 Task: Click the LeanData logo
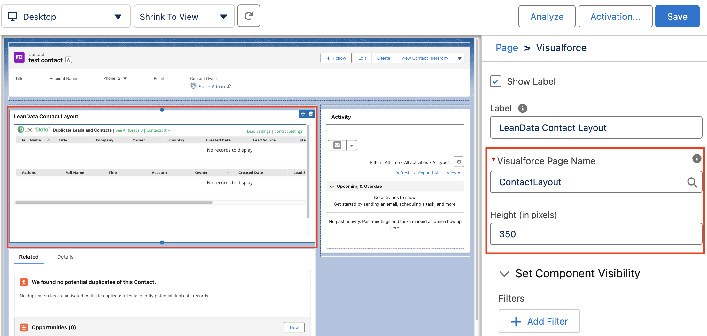34,130
